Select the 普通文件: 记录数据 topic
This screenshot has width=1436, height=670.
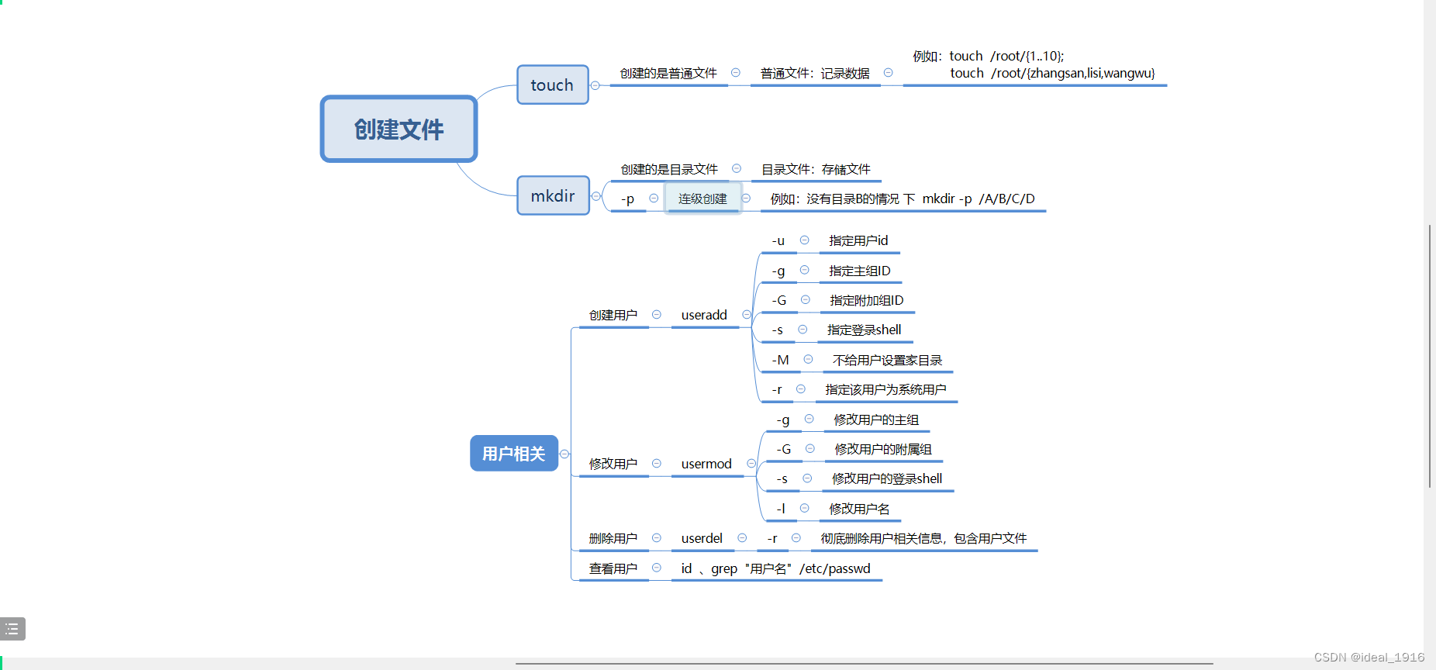point(815,73)
